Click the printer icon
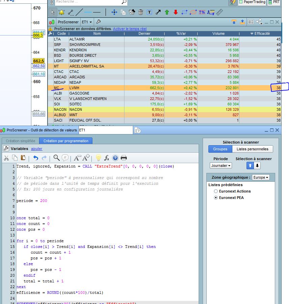Viewport: 289px width, 304px height. point(124,158)
